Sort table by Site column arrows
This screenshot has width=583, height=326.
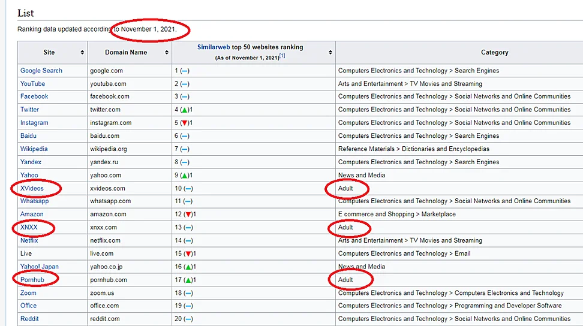coord(82,52)
